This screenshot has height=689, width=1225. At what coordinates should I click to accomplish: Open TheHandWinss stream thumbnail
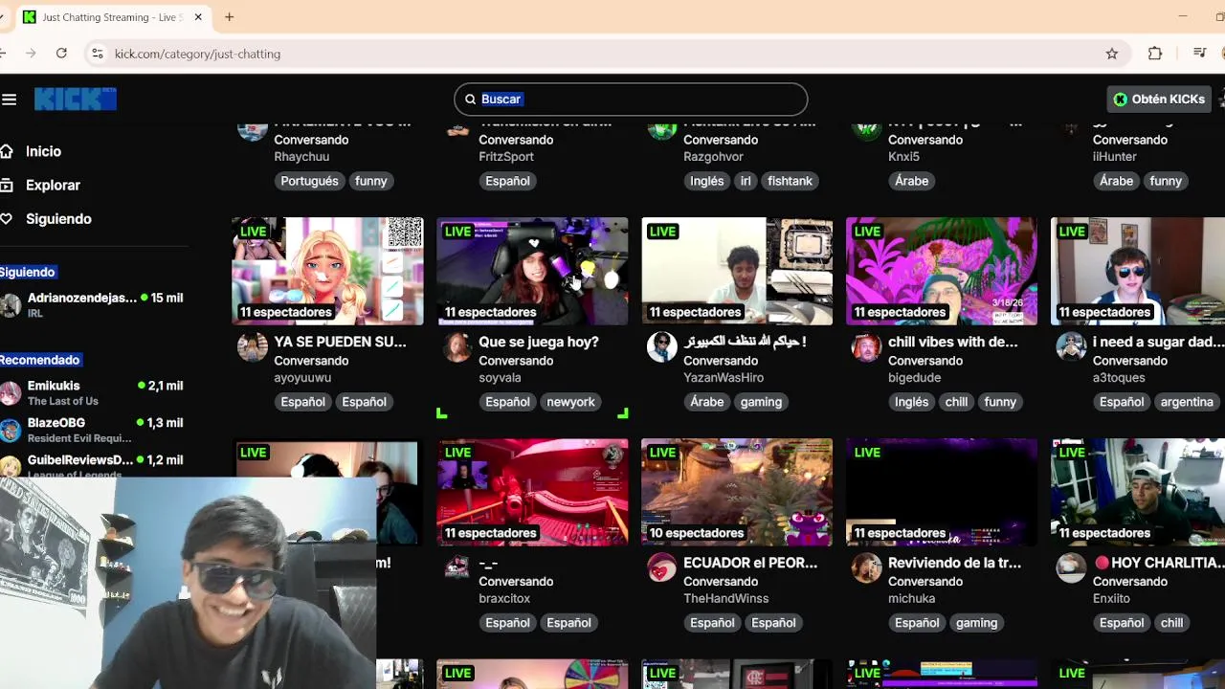(x=737, y=492)
